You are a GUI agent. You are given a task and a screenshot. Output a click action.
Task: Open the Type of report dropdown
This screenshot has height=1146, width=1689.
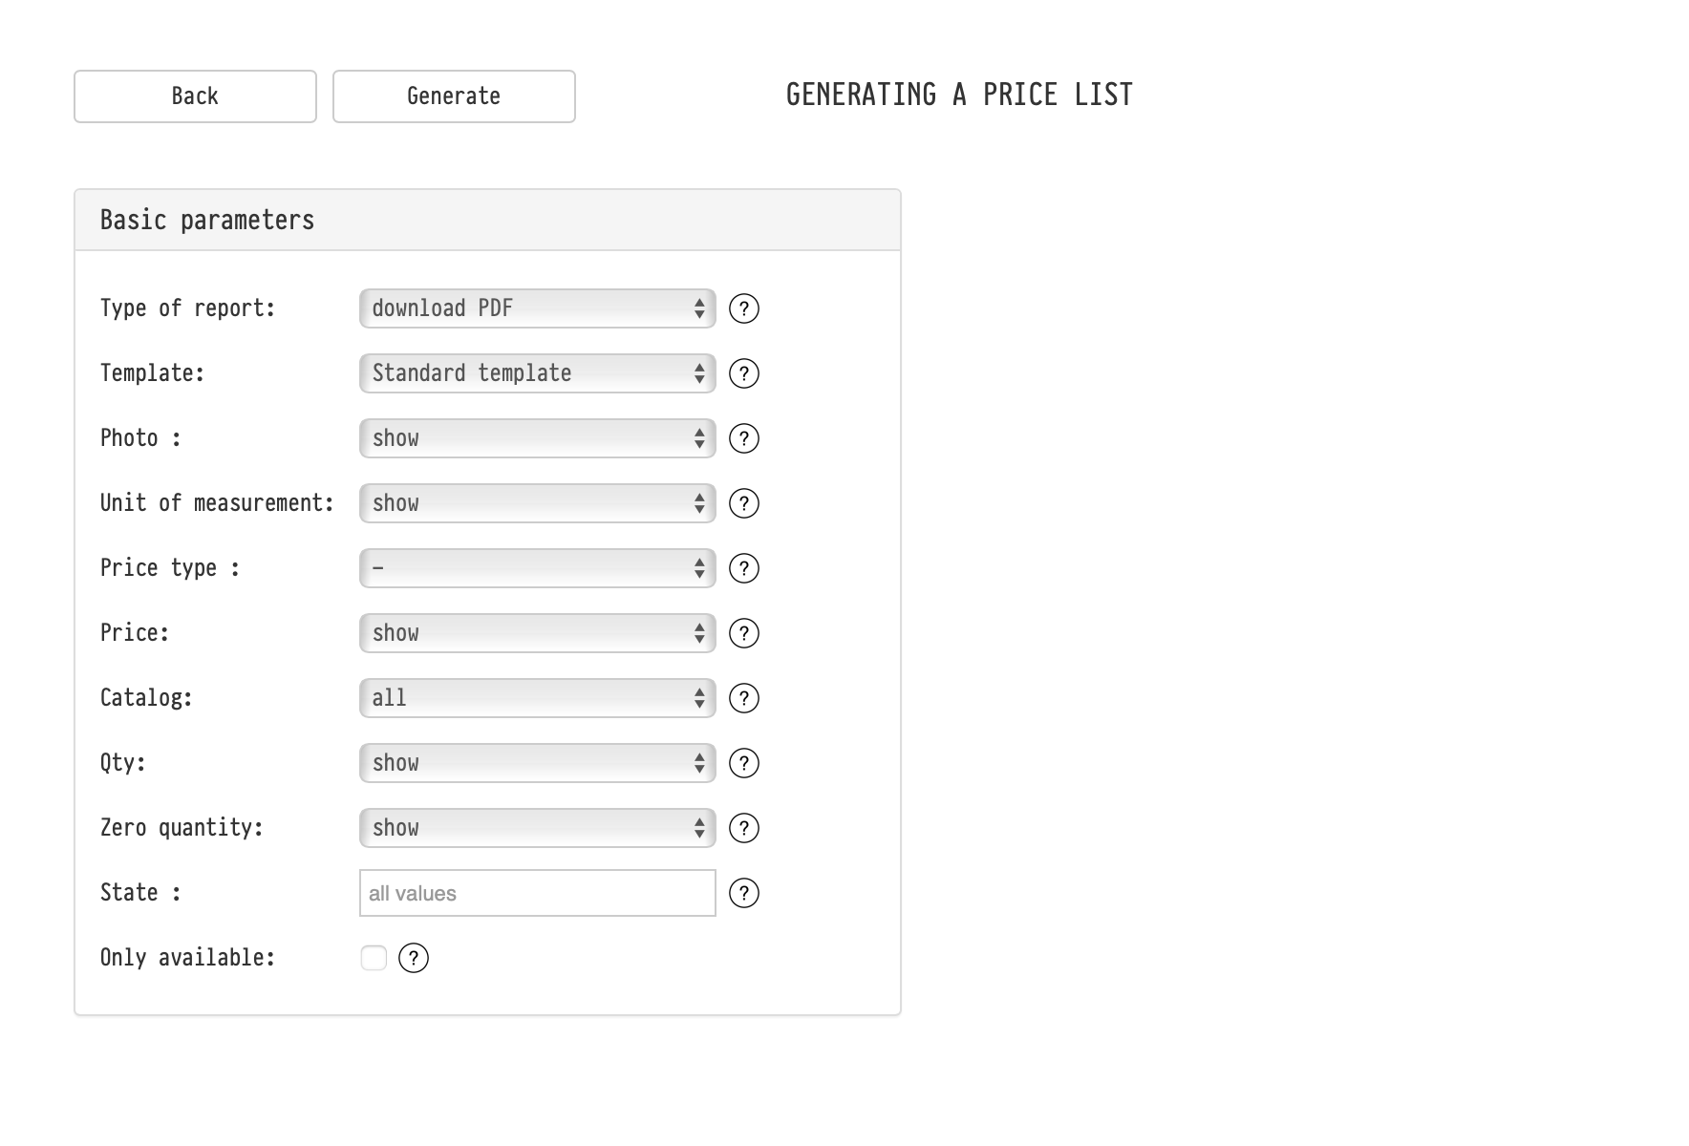coord(537,308)
